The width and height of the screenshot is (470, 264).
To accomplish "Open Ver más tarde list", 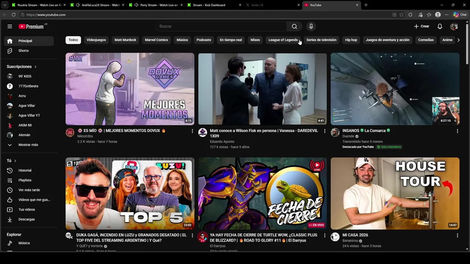I will tap(29, 190).
